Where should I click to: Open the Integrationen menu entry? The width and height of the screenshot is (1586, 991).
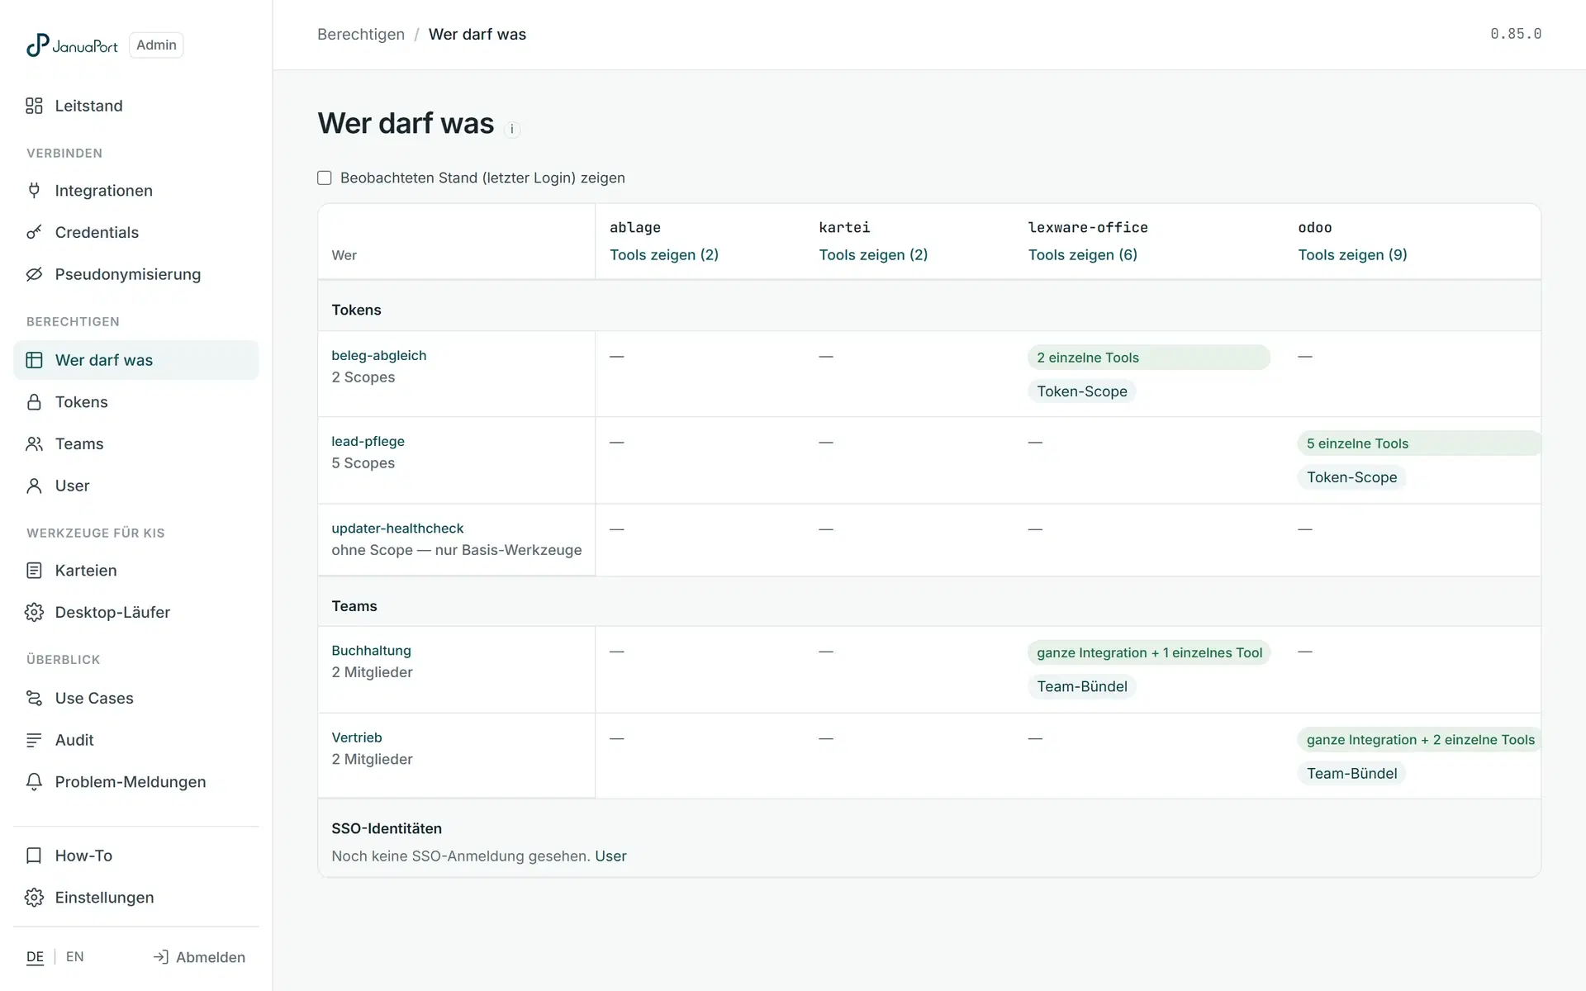click(136, 191)
